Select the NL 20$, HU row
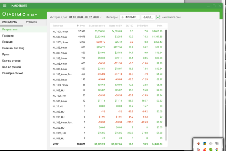The image size is (226, 151). (x=108, y=117)
